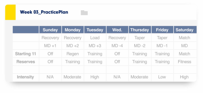This screenshot has height=93, width=203.
Task: Select the Sunday column header
Action: pyautogui.click(x=50, y=30)
